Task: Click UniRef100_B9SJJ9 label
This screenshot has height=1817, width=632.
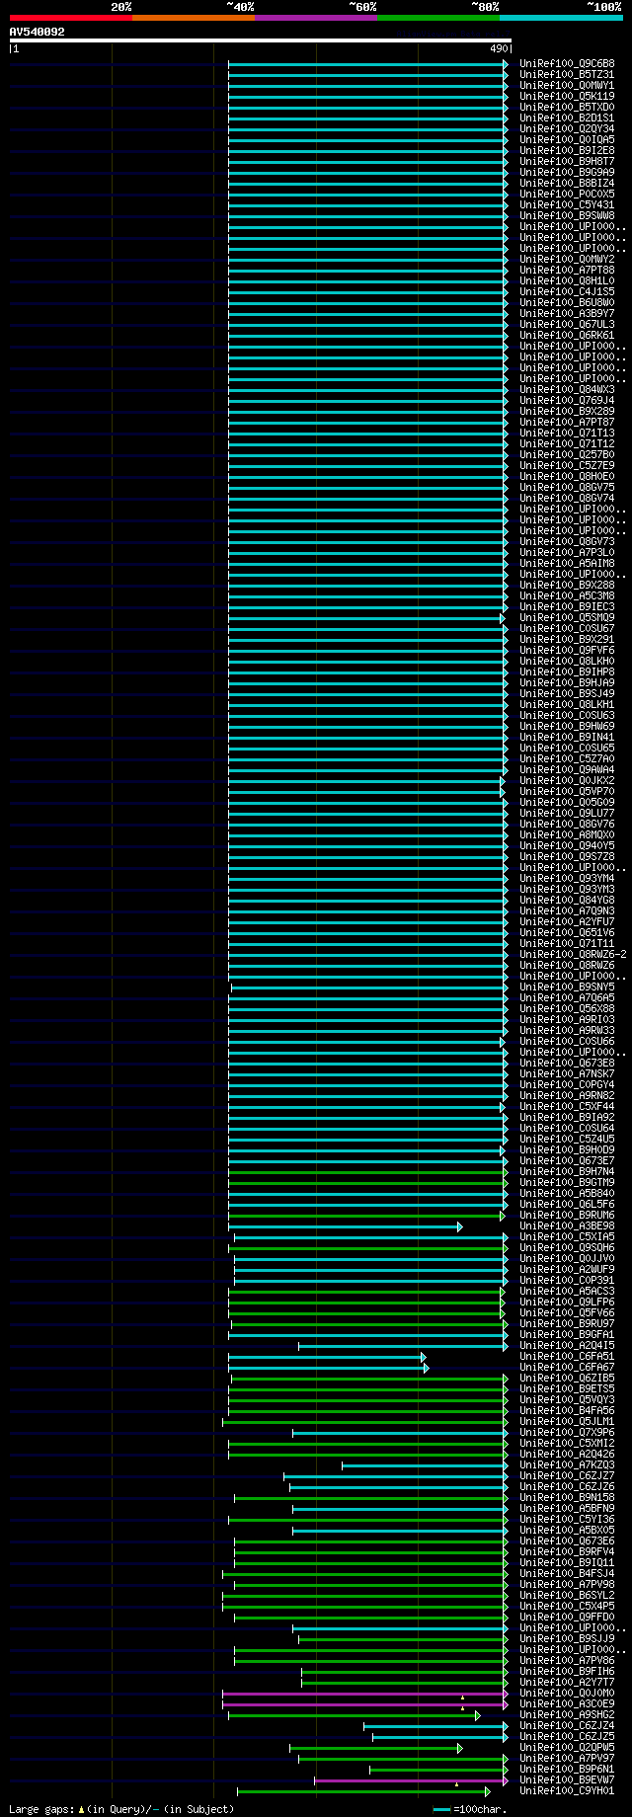Action: point(567,1638)
